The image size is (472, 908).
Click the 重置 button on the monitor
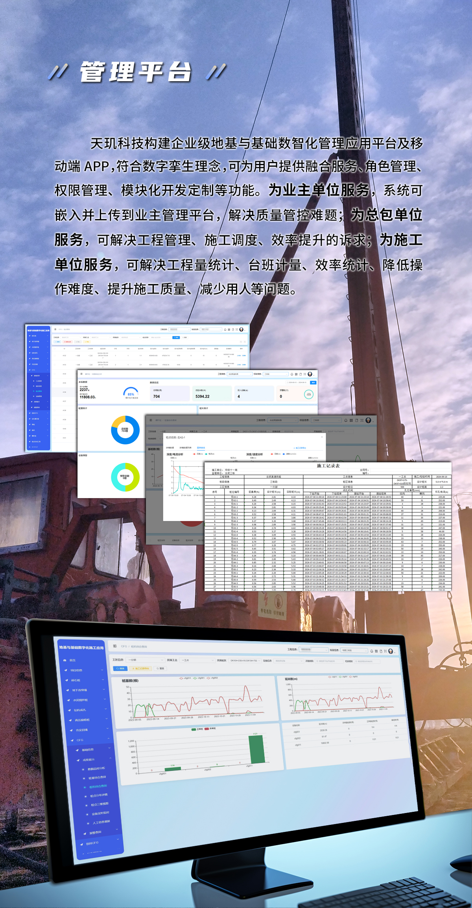click(160, 668)
